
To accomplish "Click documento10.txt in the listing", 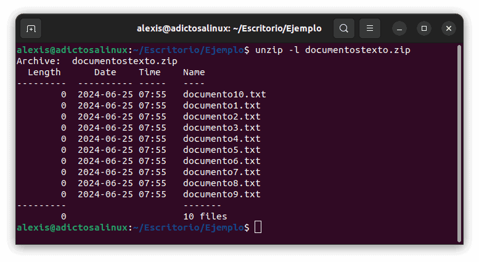I will pyautogui.click(x=224, y=94).
